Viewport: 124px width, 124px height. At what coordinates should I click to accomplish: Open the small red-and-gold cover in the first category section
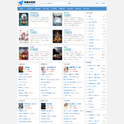(x=21, y=70)
